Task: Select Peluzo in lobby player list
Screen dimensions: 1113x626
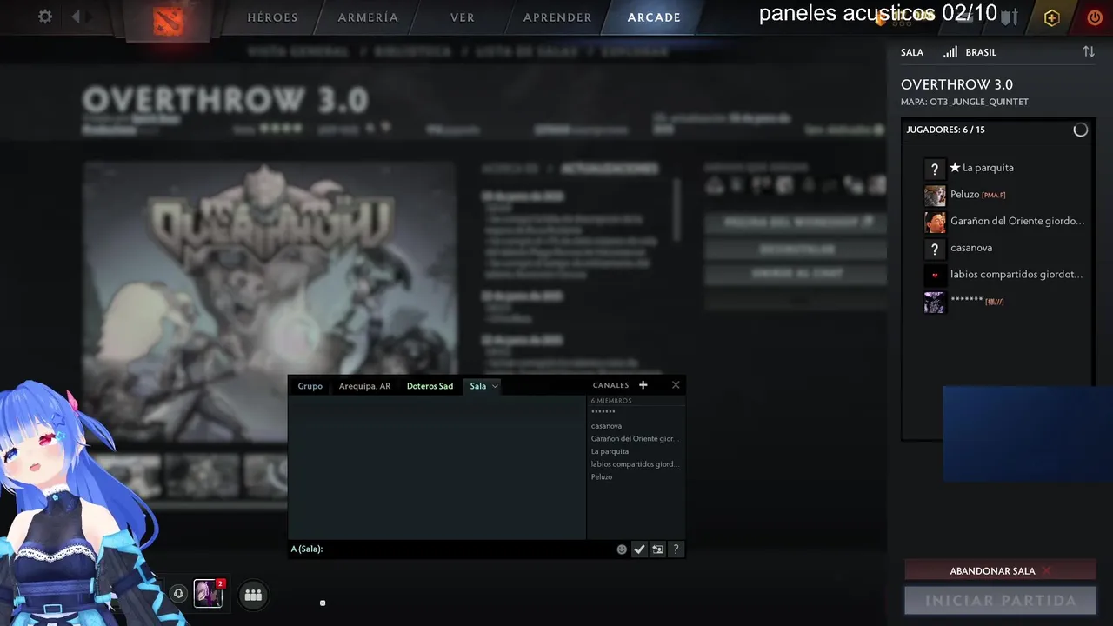Action: click(965, 195)
